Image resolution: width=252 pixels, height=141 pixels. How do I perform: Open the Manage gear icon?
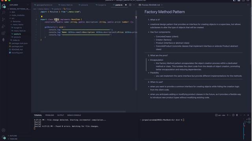4,137
